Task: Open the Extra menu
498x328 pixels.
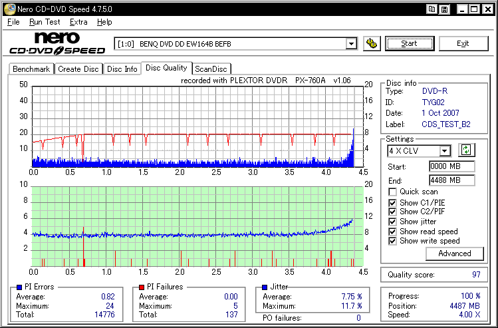Action: click(78, 22)
